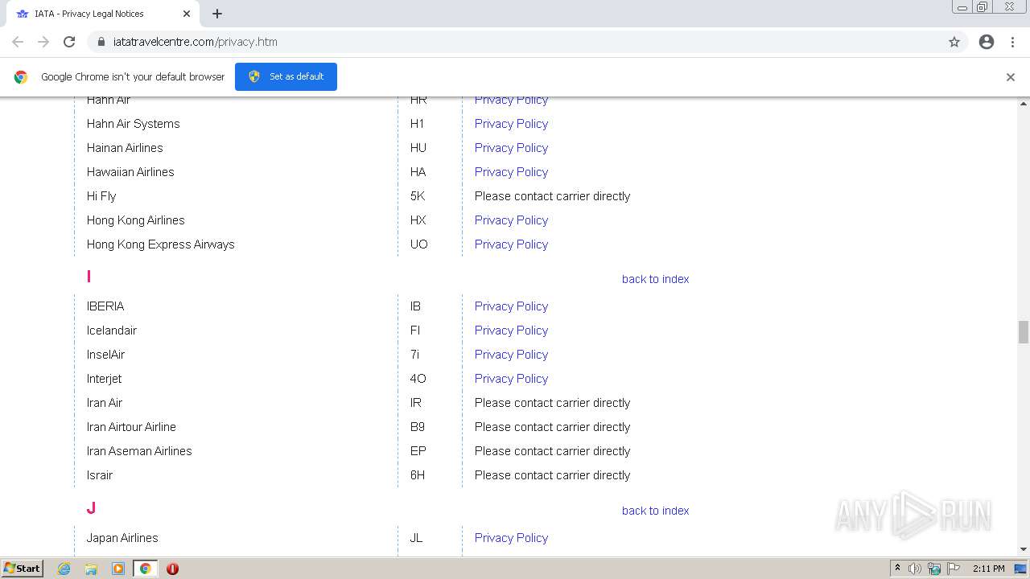Open Hong Kong Airlines Privacy Policy link
The width and height of the screenshot is (1030, 579).
tap(511, 220)
